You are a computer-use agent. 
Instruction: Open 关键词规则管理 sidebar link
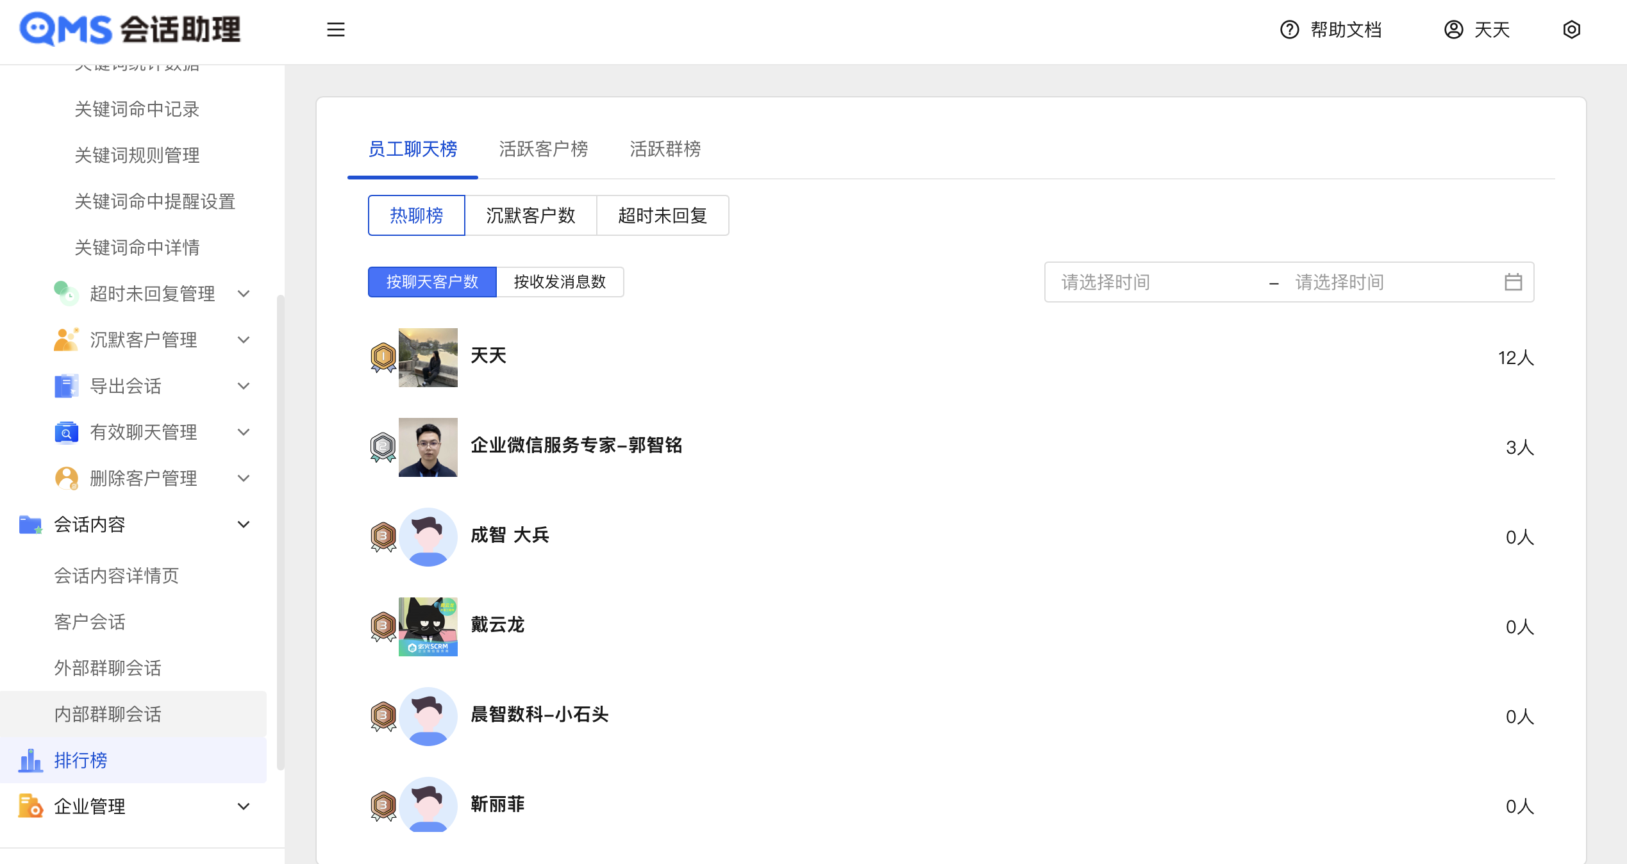point(137,155)
